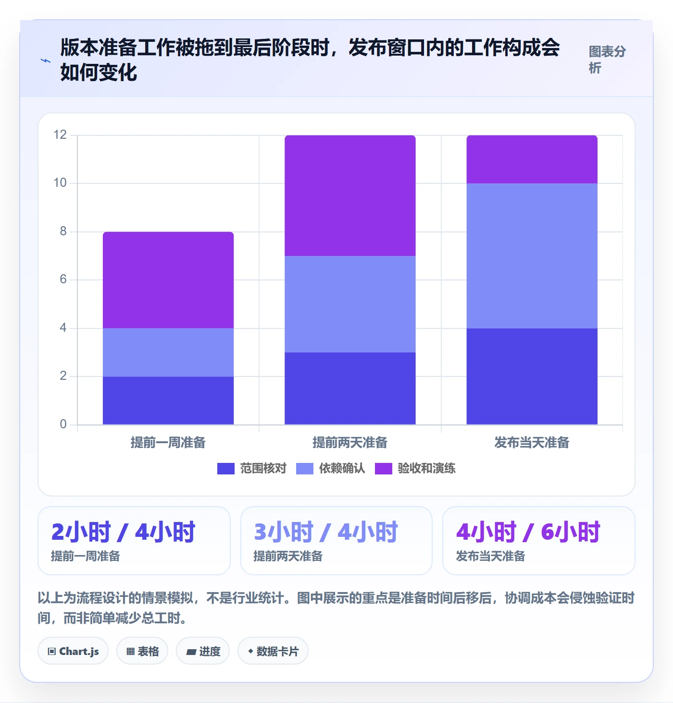Screen dimensions: 673x703
Task: Click the lightning icon beside the title
Action: click(46, 61)
